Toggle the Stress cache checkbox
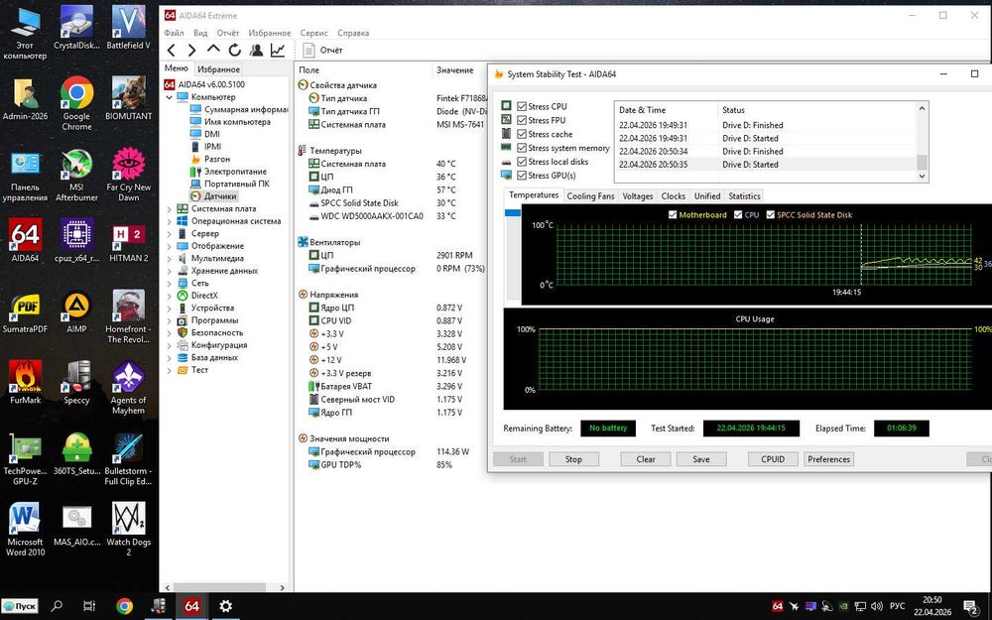 coord(522,134)
